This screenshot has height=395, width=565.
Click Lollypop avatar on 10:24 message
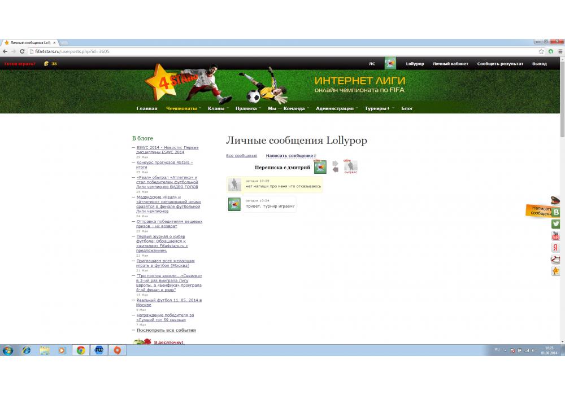tap(234, 204)
